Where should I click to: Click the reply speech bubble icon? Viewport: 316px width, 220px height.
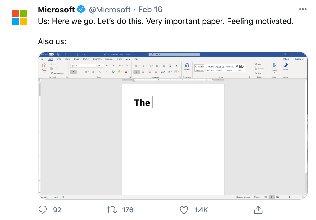point(42,210)
